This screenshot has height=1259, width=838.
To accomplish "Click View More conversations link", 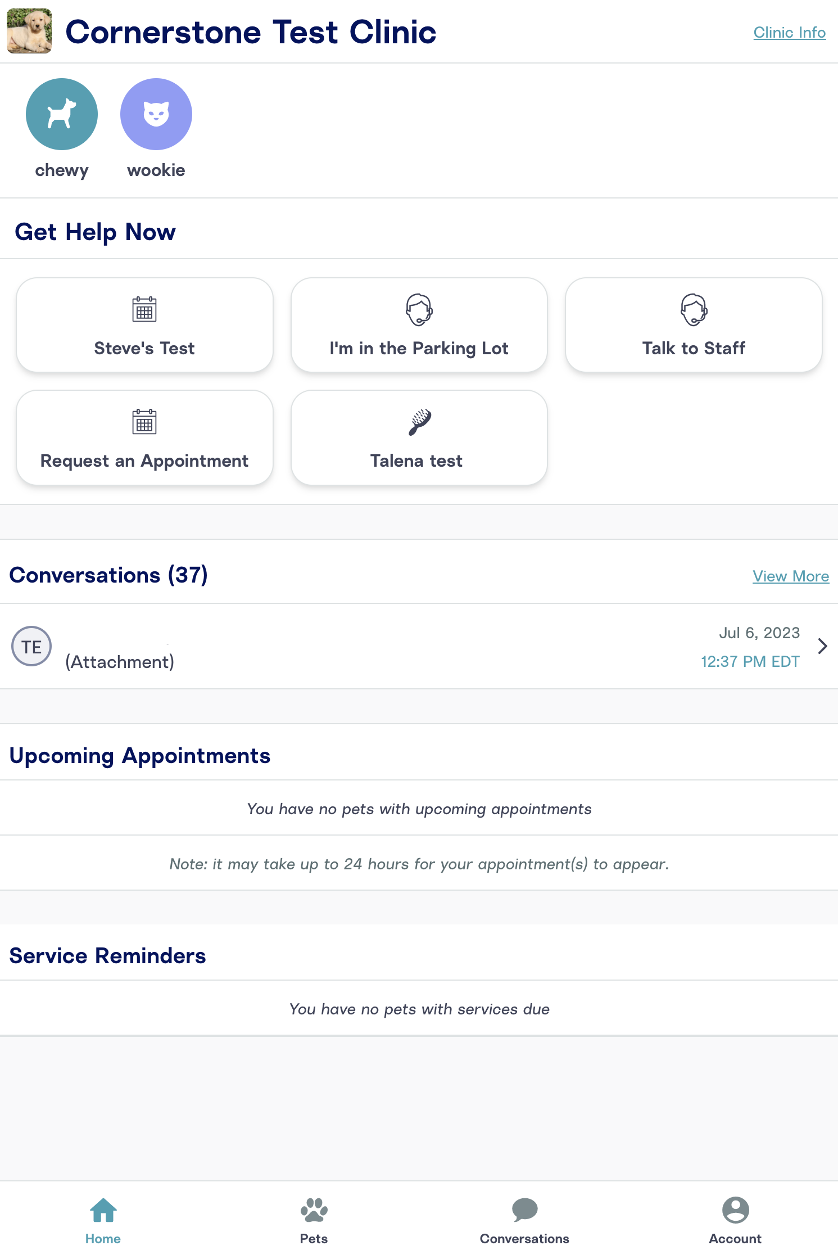I will pos(790,576).
